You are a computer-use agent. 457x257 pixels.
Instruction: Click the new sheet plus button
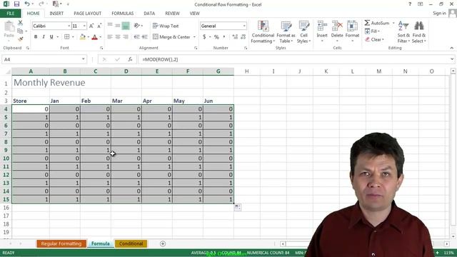pos(163,243)
